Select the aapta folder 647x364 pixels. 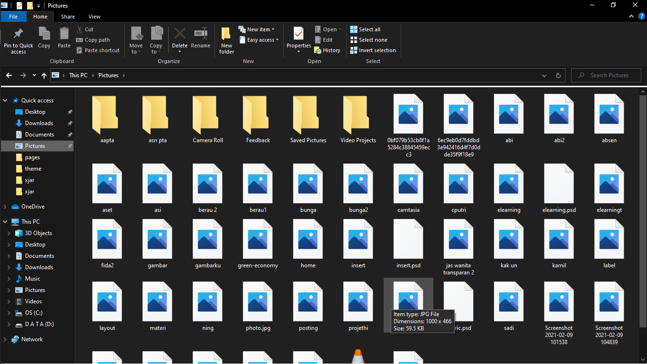(x=108, y=118)
